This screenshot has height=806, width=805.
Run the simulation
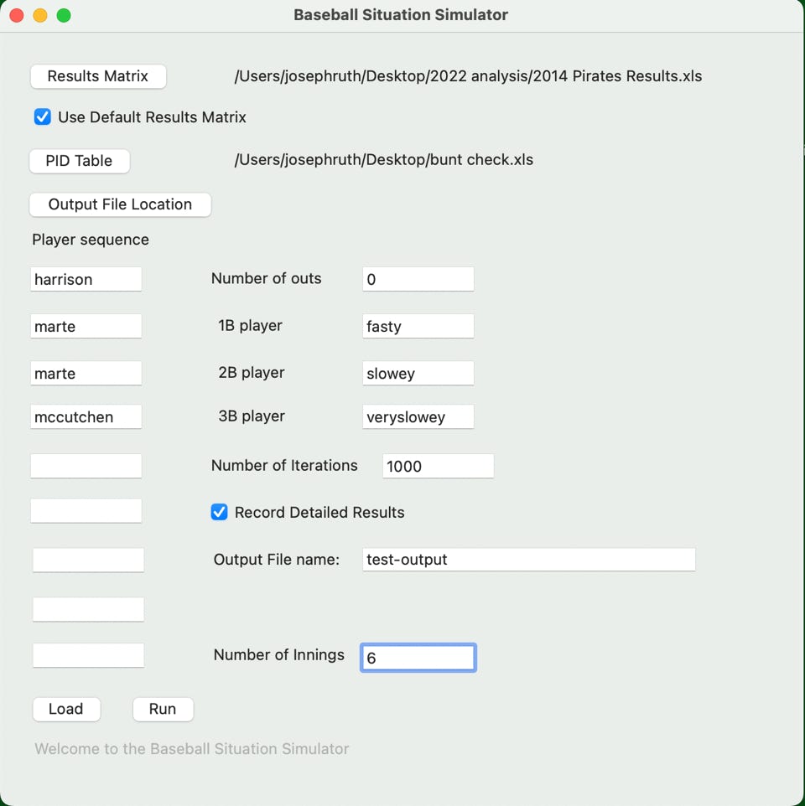163,710
